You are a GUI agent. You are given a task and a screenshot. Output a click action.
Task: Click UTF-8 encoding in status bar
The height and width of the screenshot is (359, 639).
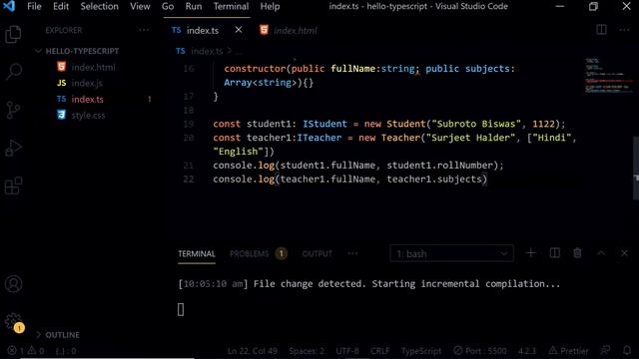347,350
